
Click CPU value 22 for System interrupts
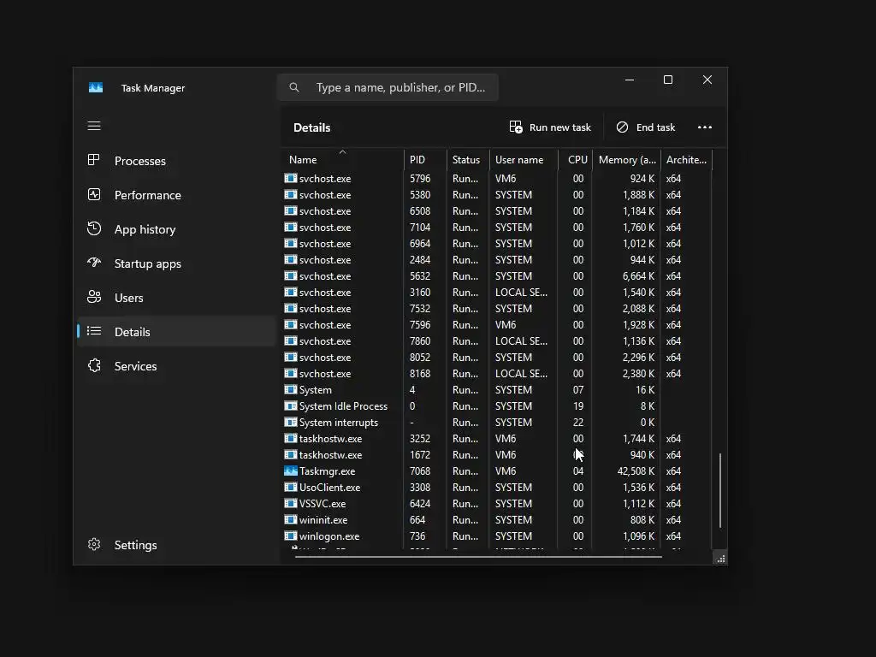[x=578, y=423]
